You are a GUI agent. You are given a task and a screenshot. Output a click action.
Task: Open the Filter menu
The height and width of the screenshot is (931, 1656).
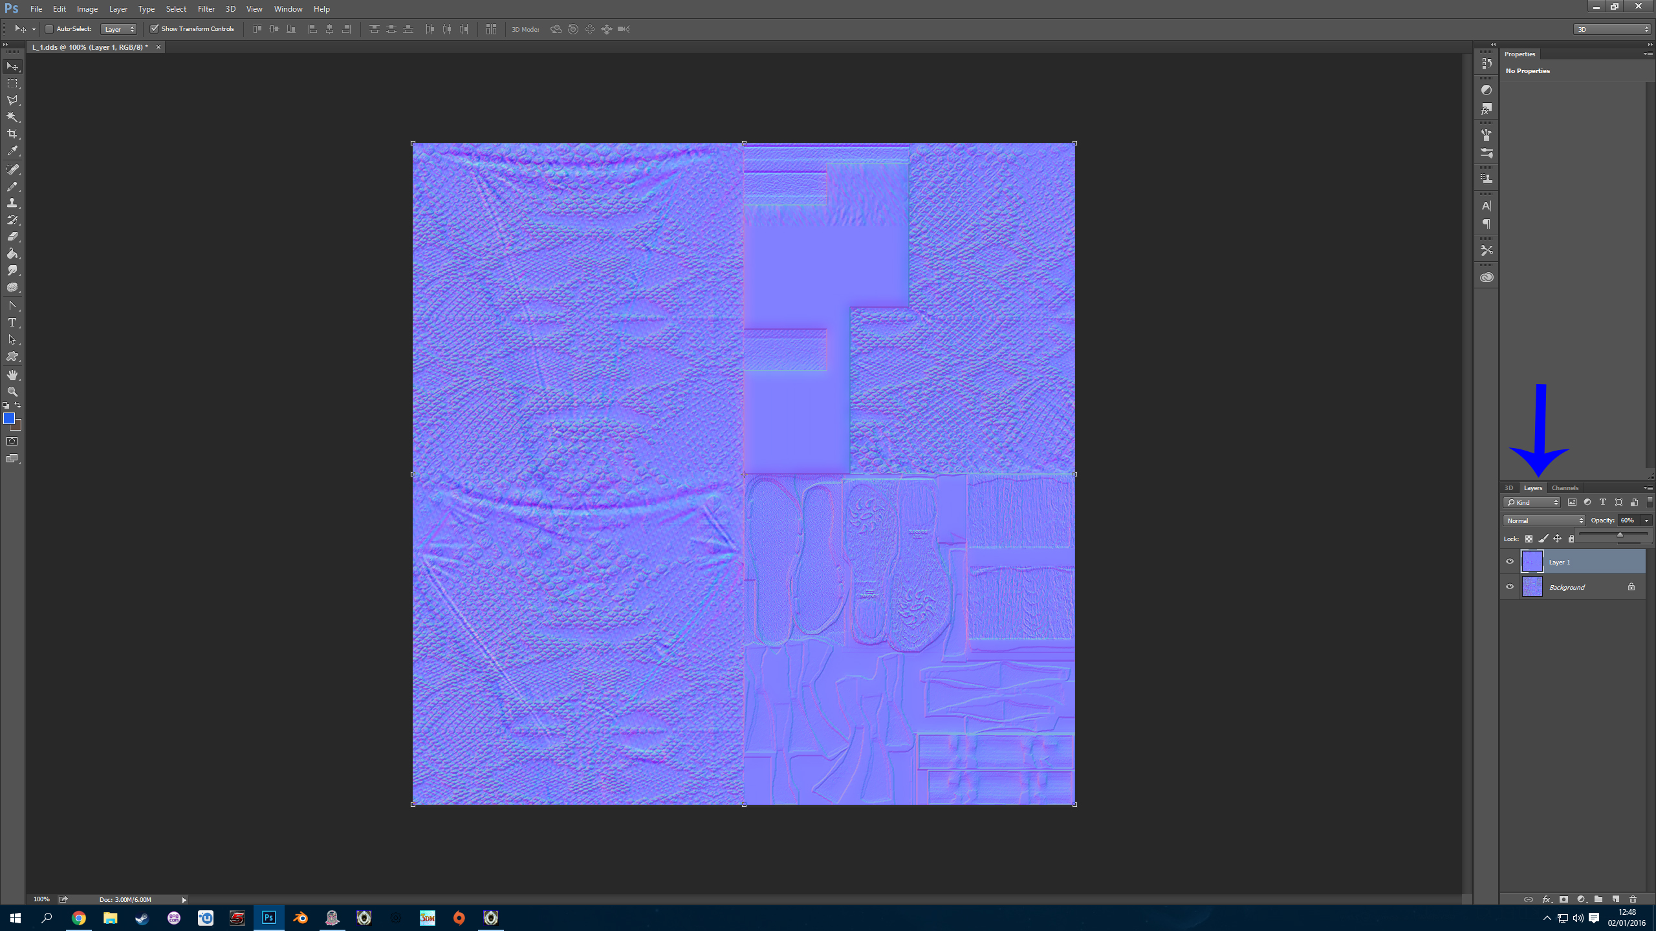(206, 9)
